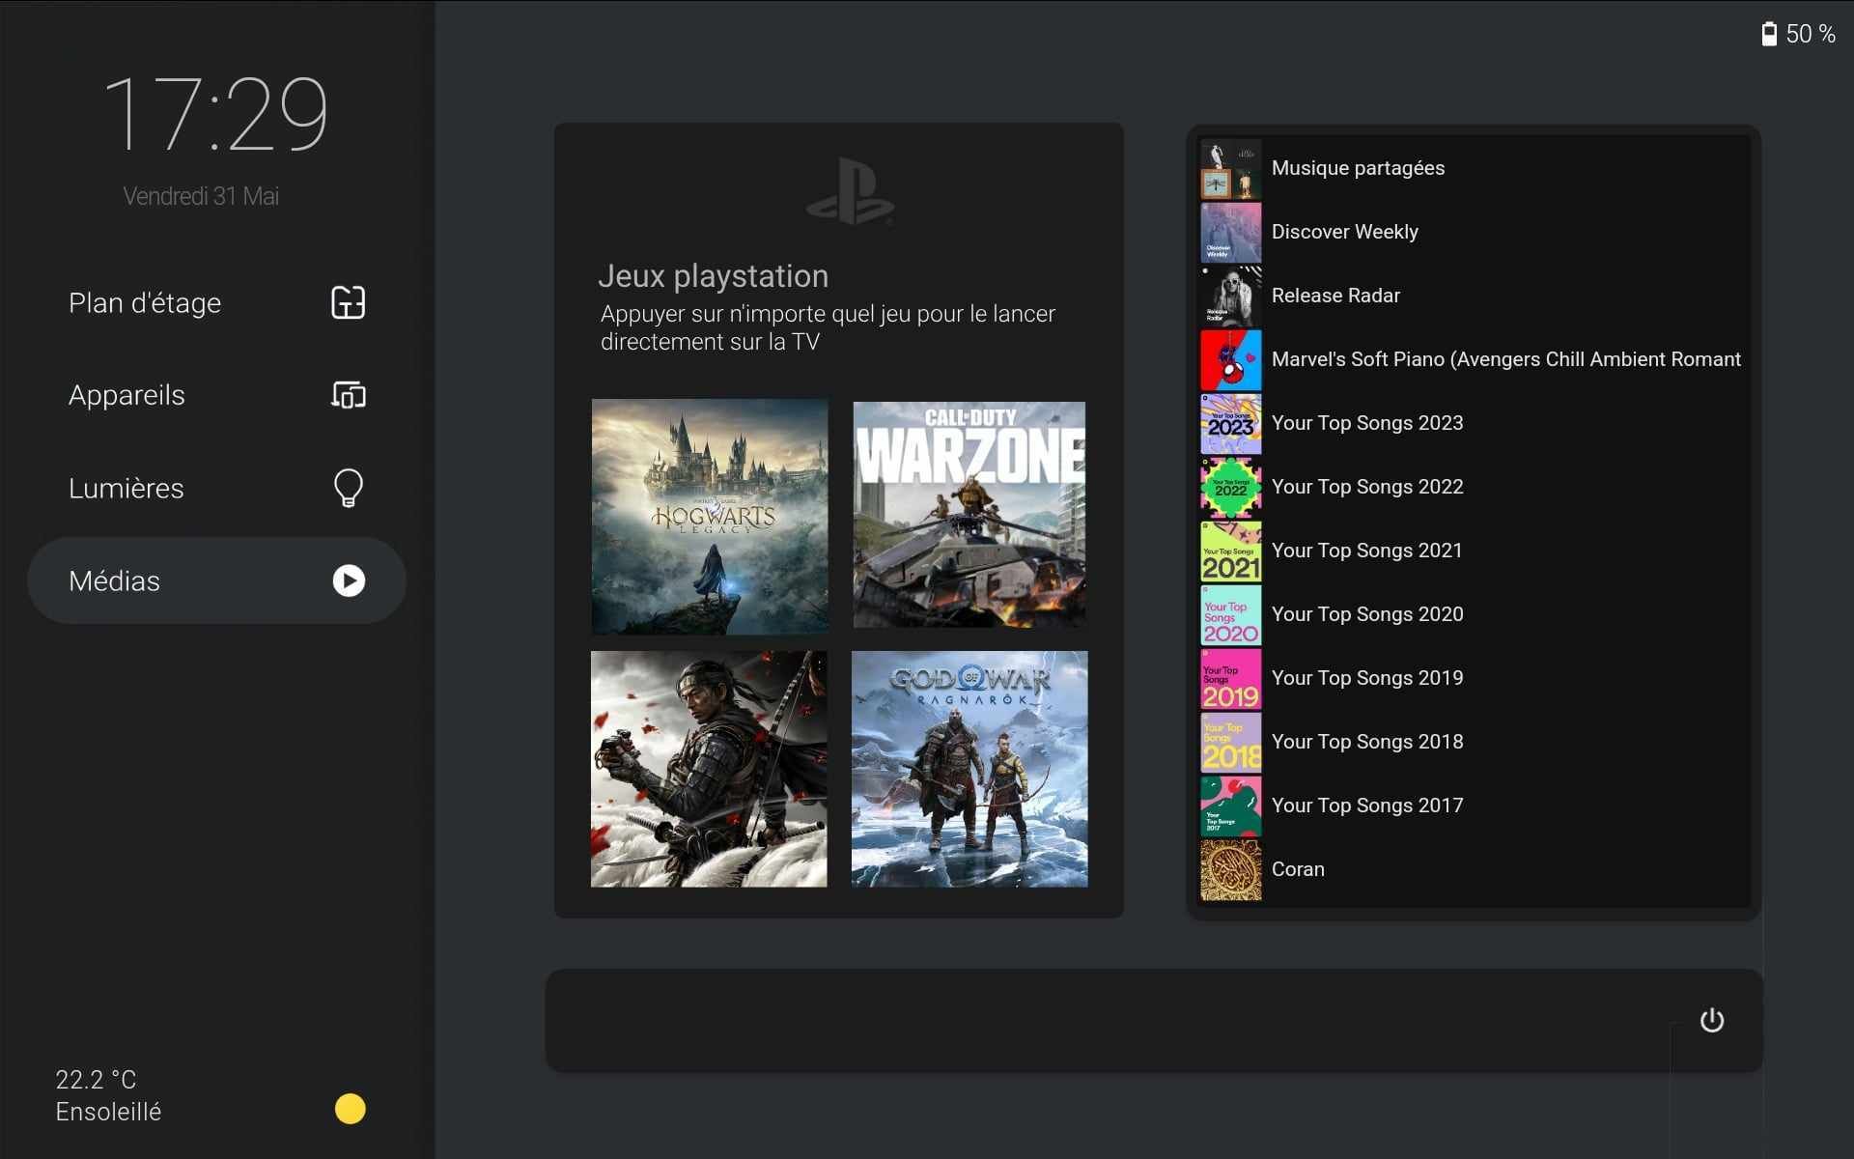Viewport: 1854px width, 1159px height.
Task: Click the Médias play icon
Action: click(x=349, y=580)
